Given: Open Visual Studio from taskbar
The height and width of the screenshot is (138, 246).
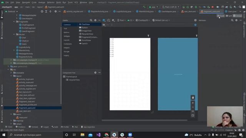Looking at the screenshot, I should [x=98, y=135].
